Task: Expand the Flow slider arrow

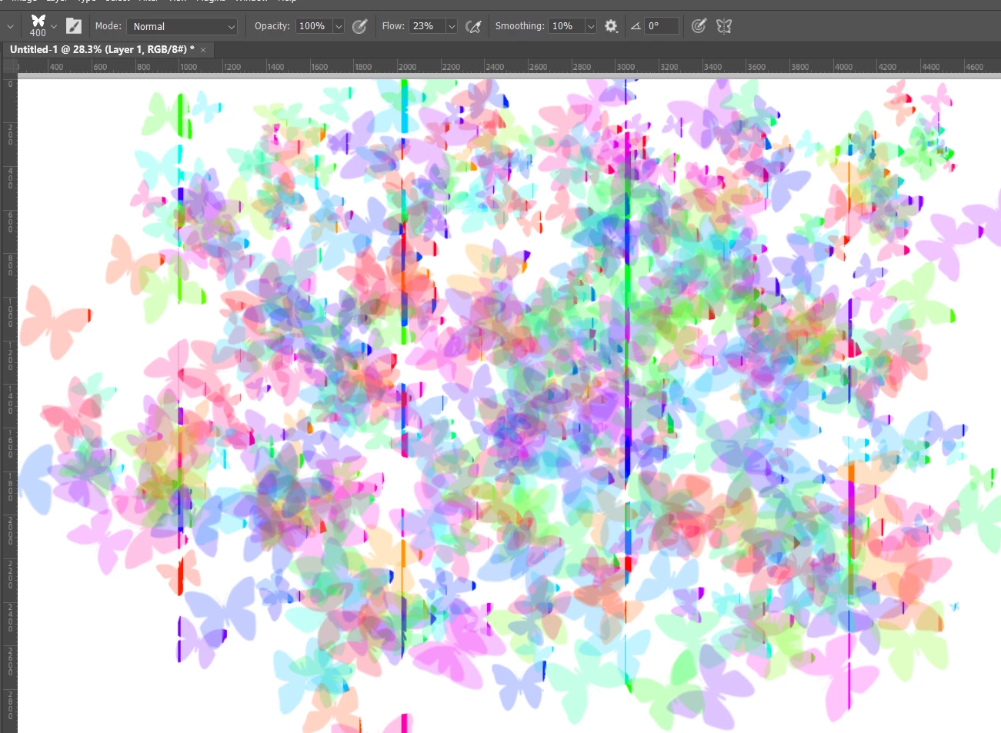Action: coord(452,26)
